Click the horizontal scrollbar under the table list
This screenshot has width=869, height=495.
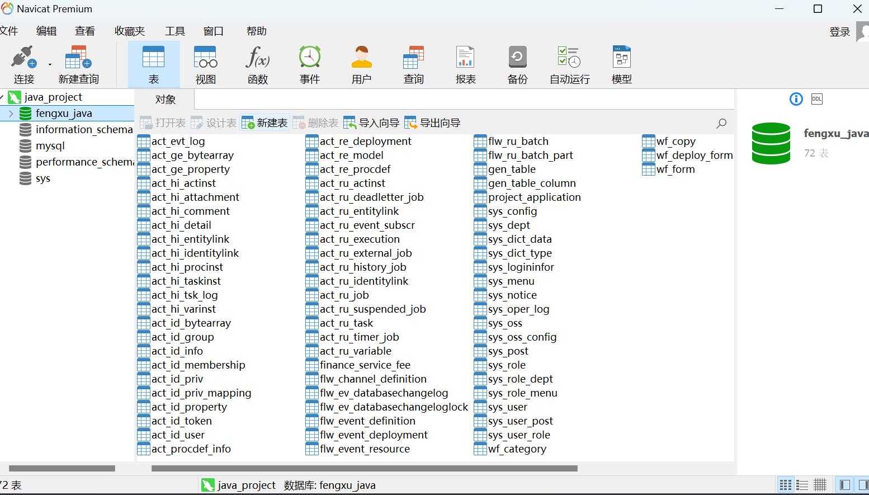363,469
